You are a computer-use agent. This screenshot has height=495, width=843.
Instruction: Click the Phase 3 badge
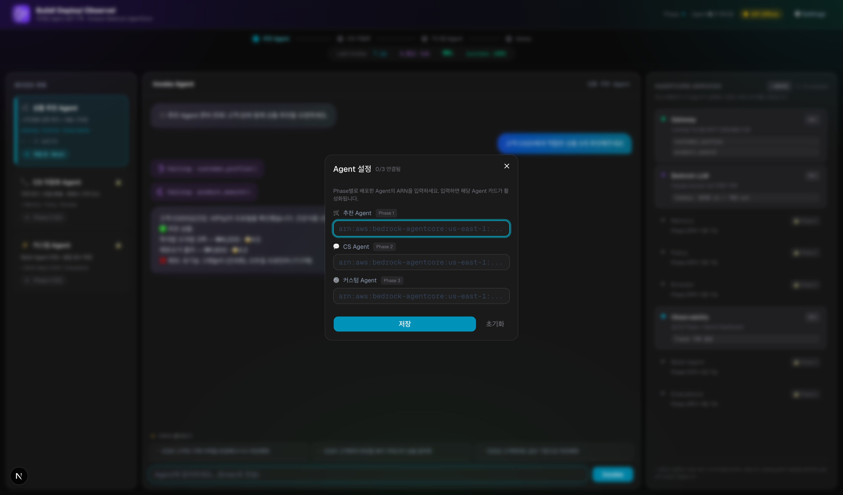click(x=392, y=281)
